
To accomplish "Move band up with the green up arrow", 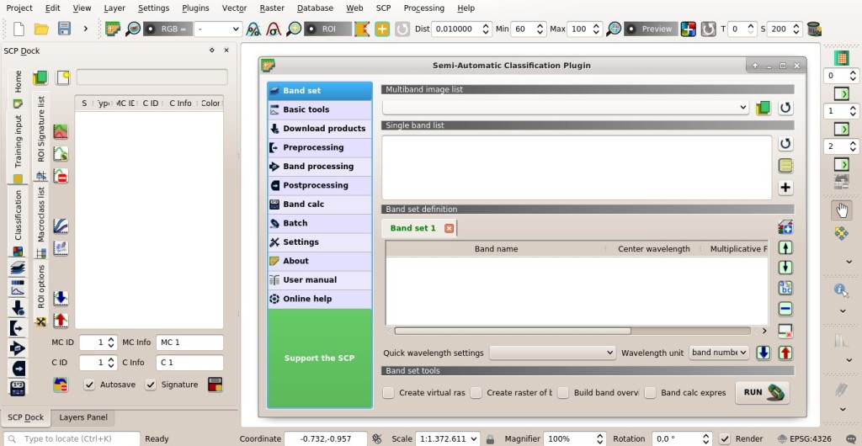I will coord(785,247).
